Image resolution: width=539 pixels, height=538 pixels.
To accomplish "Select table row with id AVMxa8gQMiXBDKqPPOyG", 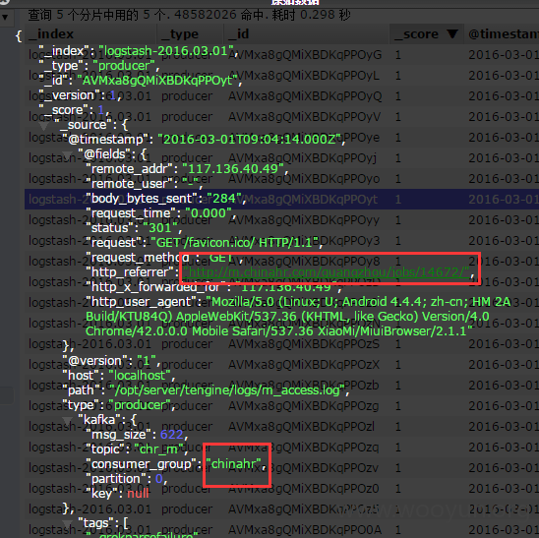I will pos(281,55).
